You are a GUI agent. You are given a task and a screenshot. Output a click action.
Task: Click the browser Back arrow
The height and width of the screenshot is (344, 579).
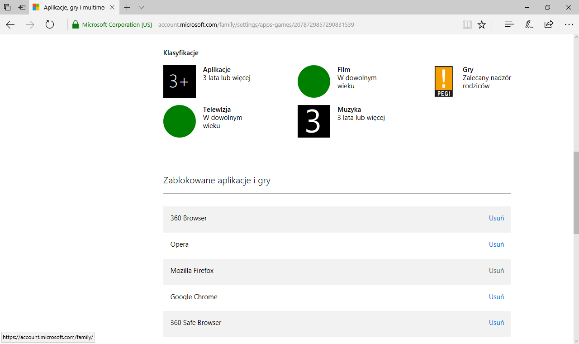coord(10,25)
